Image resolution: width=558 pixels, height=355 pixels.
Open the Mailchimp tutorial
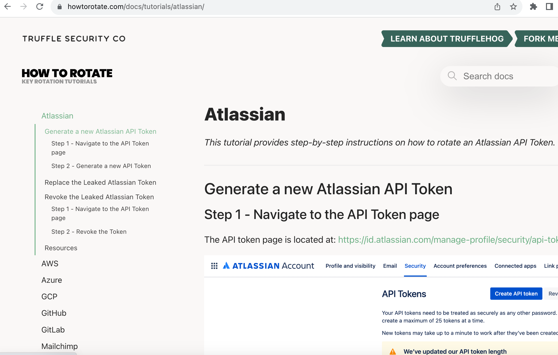[60, 346]
